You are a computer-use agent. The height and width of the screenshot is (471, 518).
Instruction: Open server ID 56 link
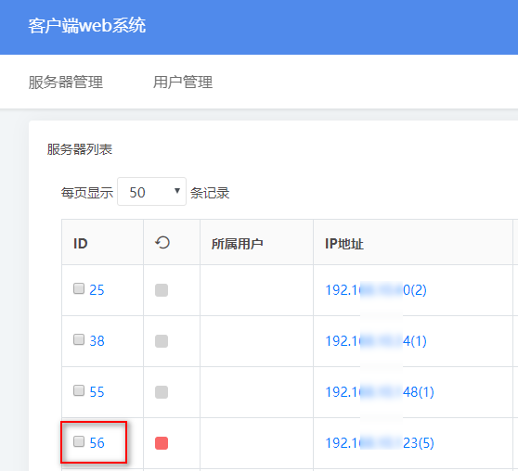[x=97, y=443]
